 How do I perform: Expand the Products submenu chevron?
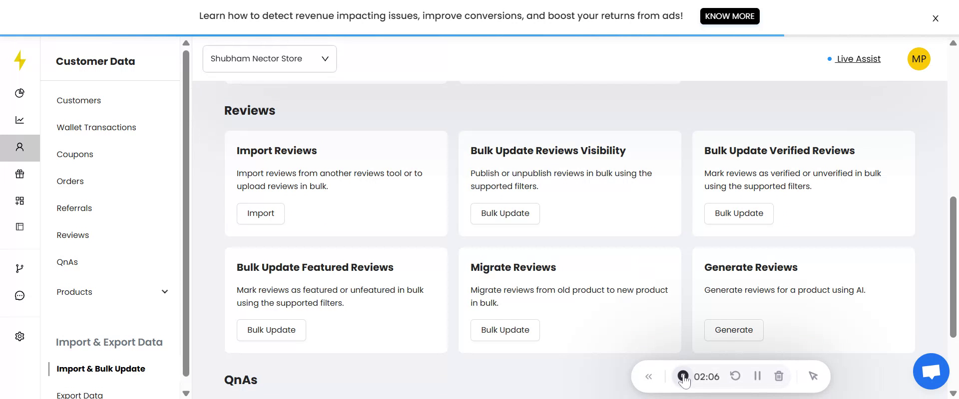[165, 292]
